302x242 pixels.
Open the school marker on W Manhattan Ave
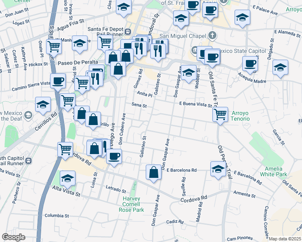pyautogui.click(x=80, y=44)
